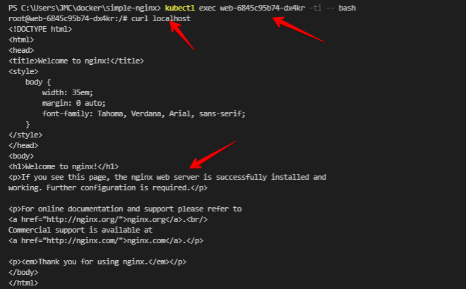466x289 pixels.
Task: Click the text 'successfully installed and'
Action: 271,177
